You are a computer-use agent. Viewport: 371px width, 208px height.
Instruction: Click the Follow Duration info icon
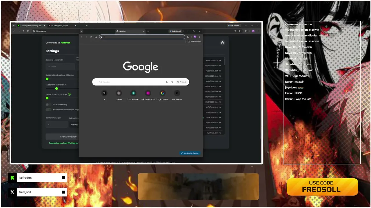pos(69,94)
